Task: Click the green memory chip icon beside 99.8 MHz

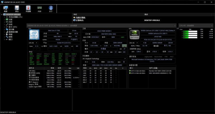Action: point(124,46)
